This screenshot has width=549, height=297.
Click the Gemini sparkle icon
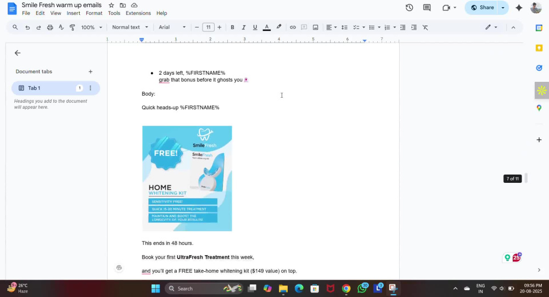519,8
